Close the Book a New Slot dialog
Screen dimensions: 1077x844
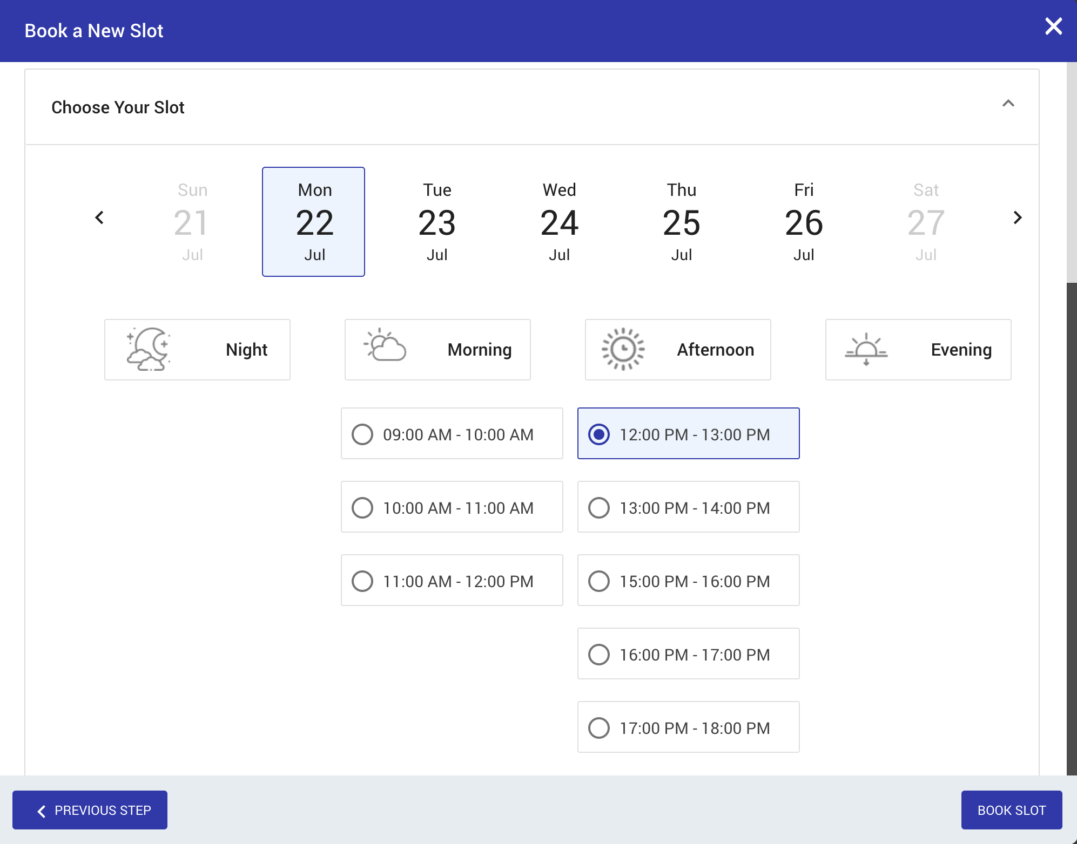click(1053, 26)
